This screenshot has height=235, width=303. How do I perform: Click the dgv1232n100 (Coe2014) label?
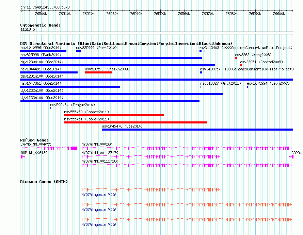tap(42, 90)
